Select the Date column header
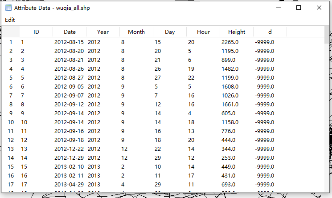 tap(70, 32)
